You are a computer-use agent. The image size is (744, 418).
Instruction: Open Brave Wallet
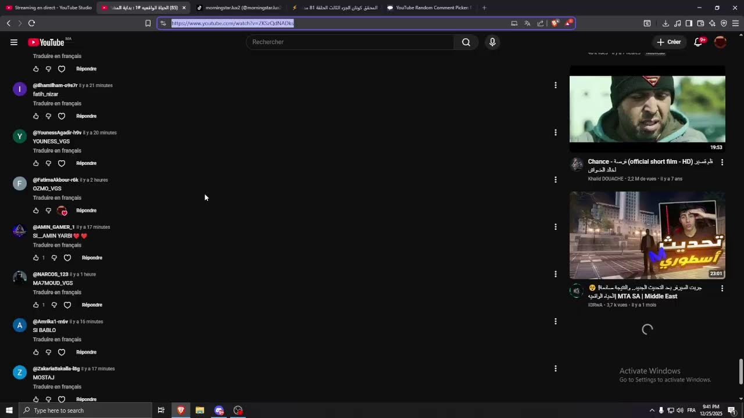700,23
